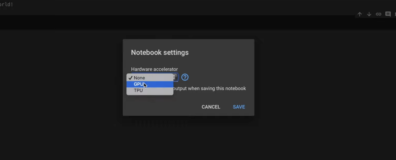This screenshot has height=160, width=396.
Task: Click the Hardware accelerator select box arrows
Action: [175, 77]
